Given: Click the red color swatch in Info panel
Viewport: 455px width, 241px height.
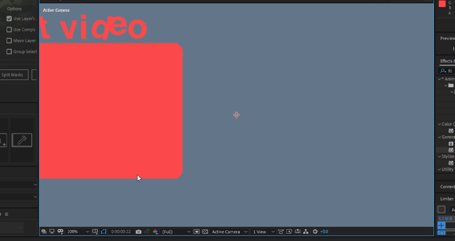Looking at the screenshot, I should [x=442, y=4].
